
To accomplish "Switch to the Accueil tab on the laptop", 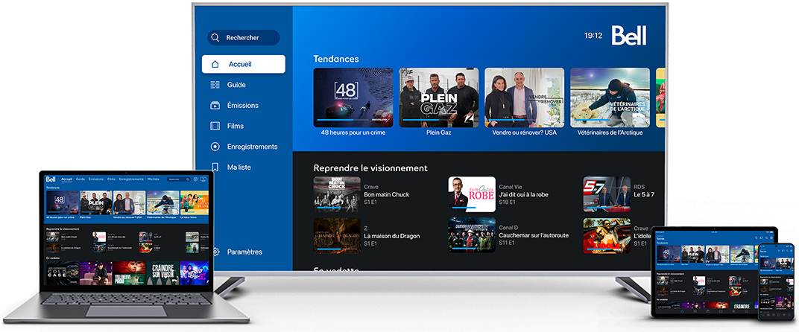I will [67, 179].
